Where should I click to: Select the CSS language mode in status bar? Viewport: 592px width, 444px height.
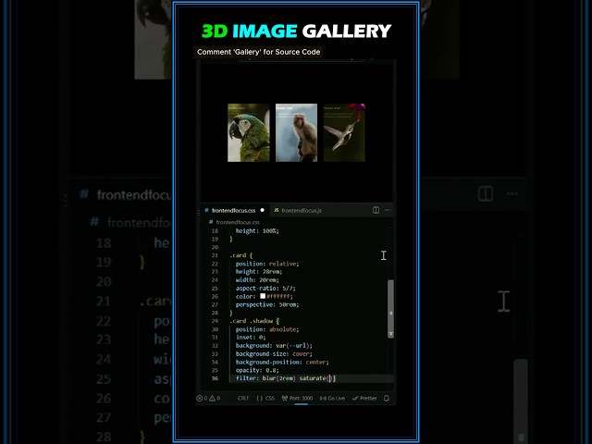265,398
